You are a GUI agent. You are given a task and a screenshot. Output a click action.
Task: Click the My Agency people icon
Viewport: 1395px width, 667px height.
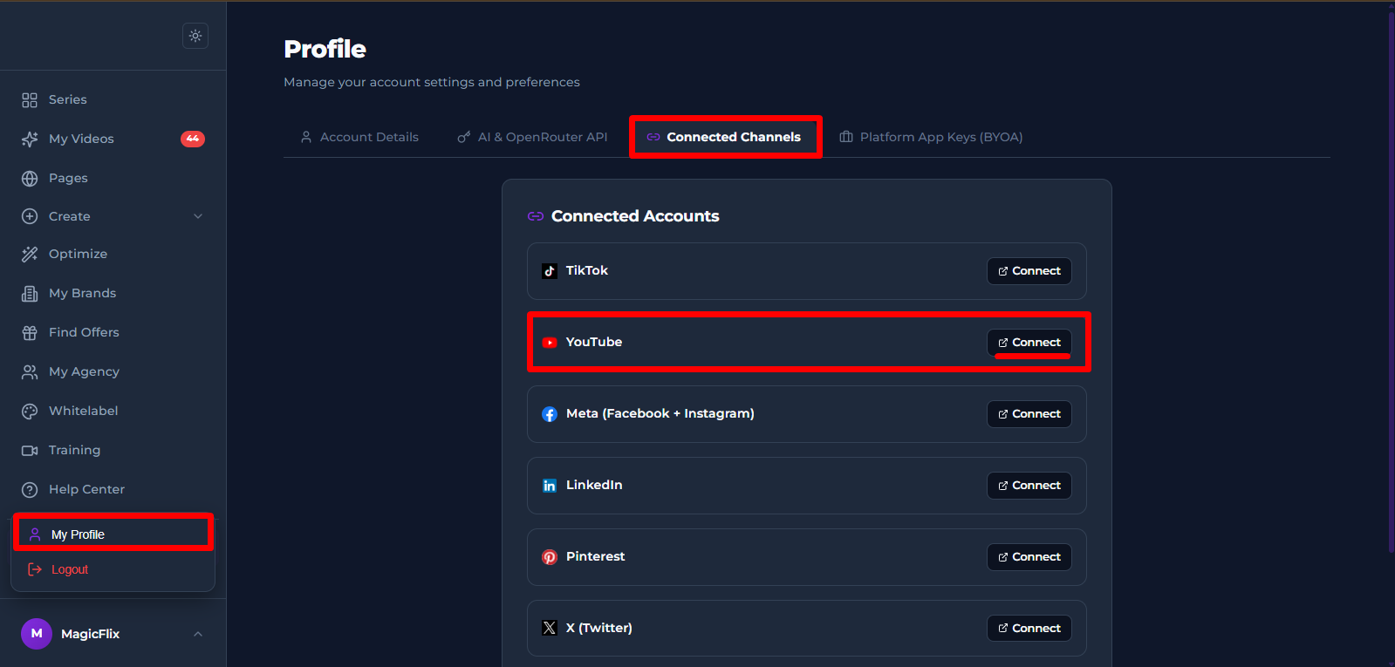pos(30,372)
